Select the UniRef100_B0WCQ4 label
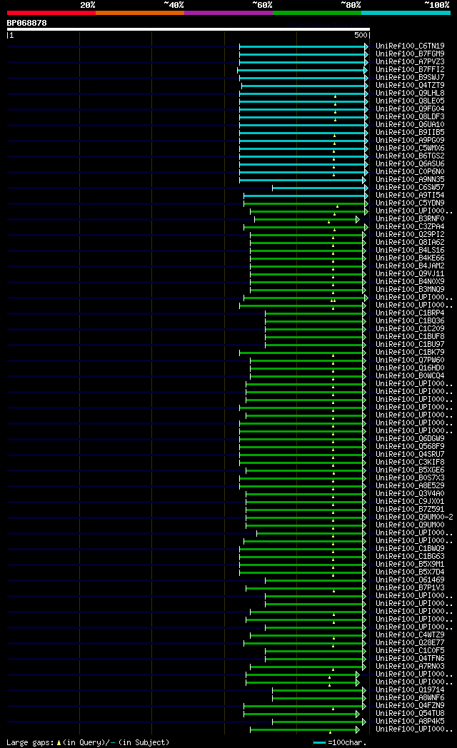 [410, 376]
